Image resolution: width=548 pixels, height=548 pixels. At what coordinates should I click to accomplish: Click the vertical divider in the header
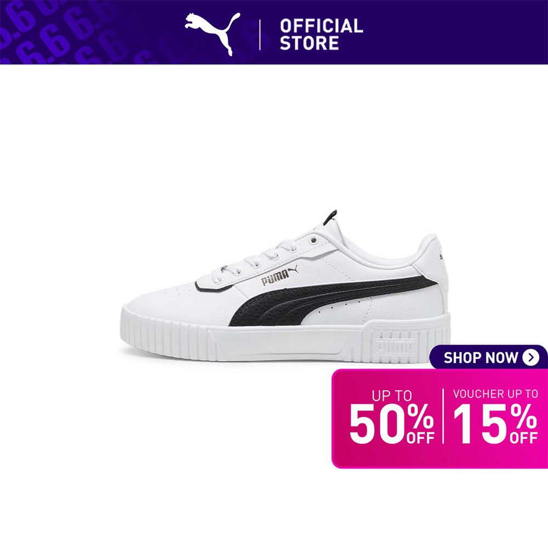pyautogui.click(x=260, y=35)
